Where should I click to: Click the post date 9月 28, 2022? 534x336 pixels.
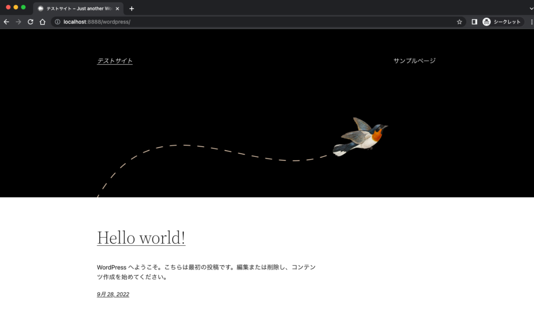click(113, 294)
